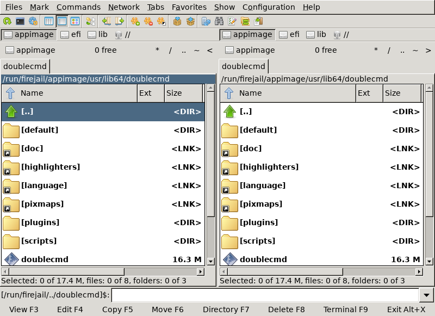Go home with left panel '~' button

click(197, 50)
